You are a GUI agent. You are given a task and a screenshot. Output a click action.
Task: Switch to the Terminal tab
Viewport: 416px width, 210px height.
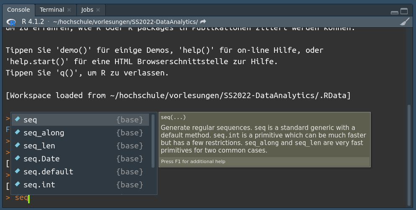[x=52, y=10]
